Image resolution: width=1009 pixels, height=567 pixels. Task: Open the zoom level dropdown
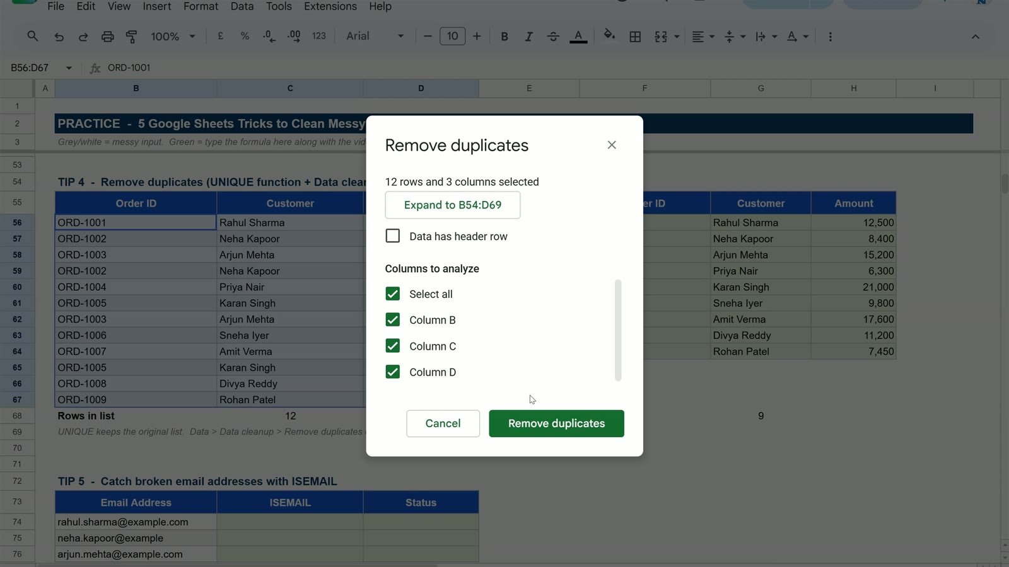click(173, 37)
